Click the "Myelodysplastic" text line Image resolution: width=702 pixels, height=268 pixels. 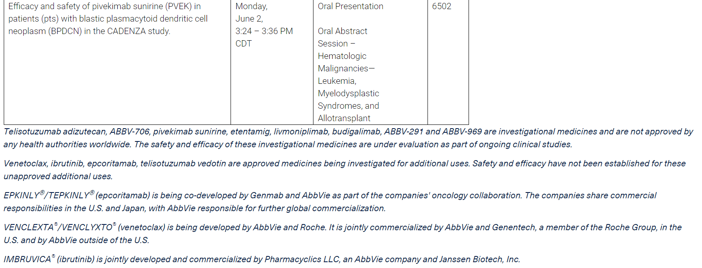(348, 93)
